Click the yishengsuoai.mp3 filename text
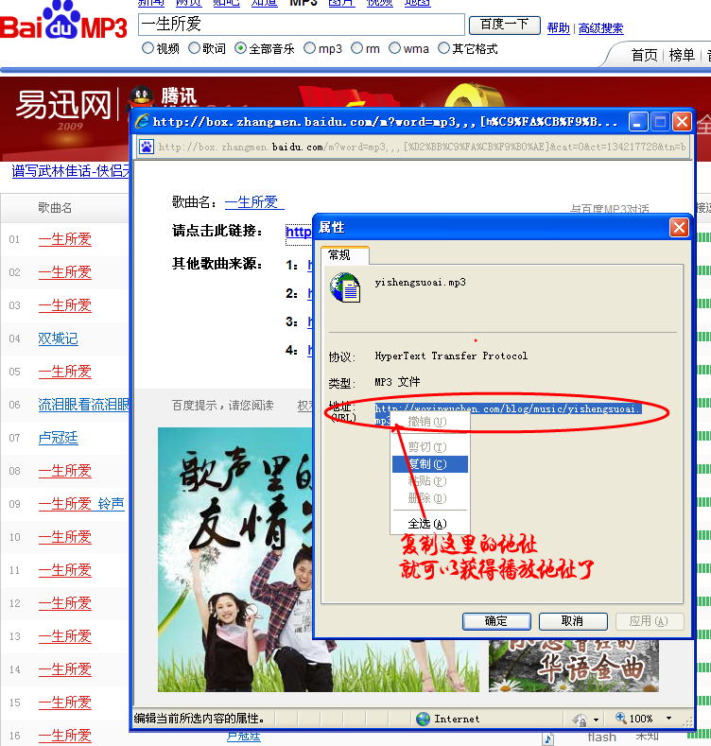Viewport: 711px width, 746px height. coord(420,282)
